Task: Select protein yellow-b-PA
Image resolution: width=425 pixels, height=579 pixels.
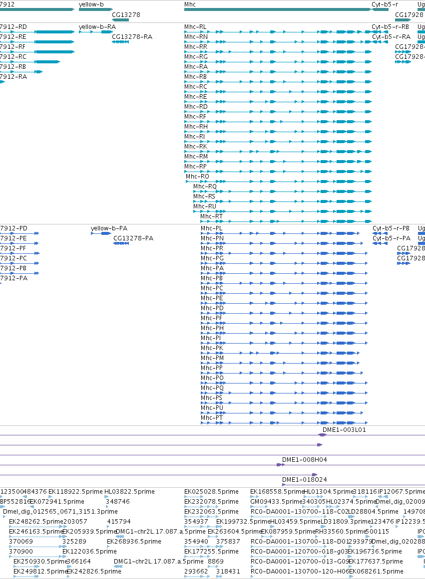Action: (x=109, y=228)
